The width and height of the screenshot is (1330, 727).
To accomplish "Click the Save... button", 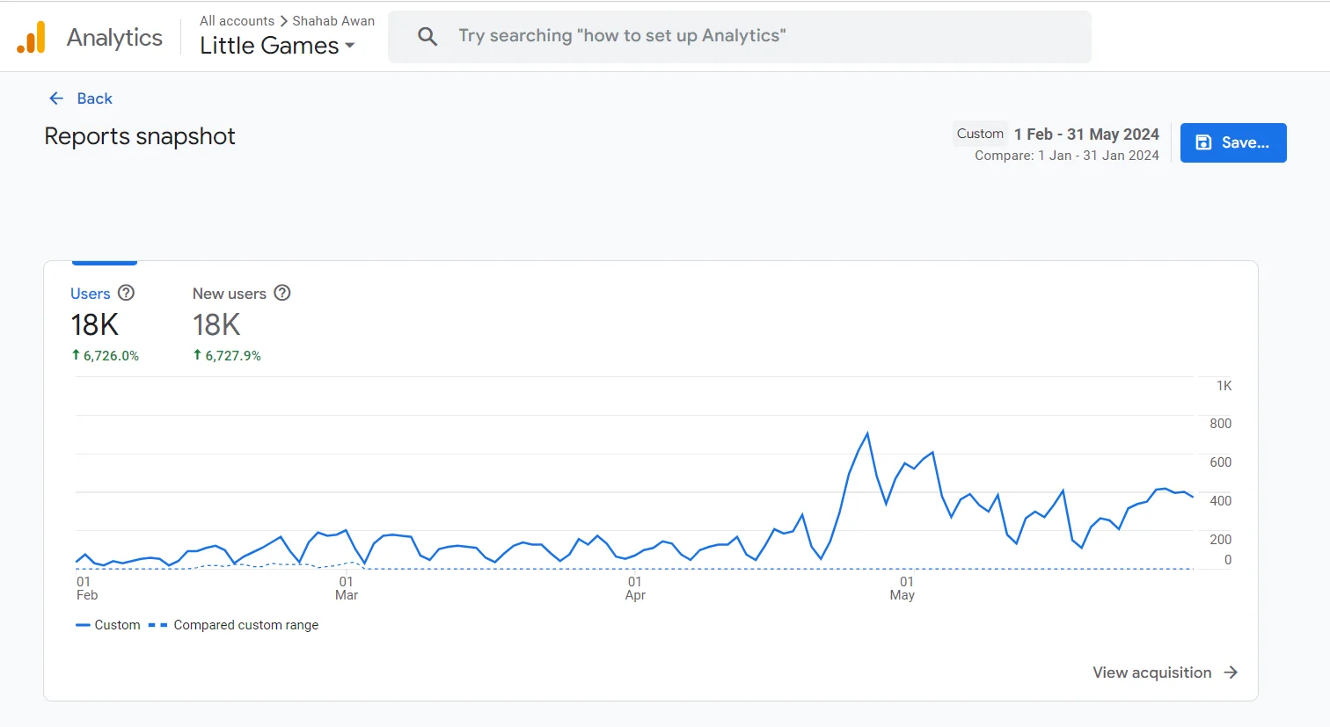I will click(x=1232, y=142).
